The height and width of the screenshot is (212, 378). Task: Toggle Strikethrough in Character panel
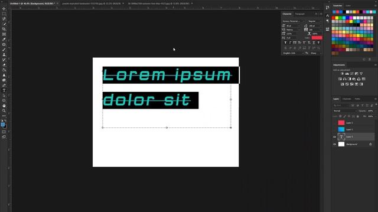coord(318,42)
